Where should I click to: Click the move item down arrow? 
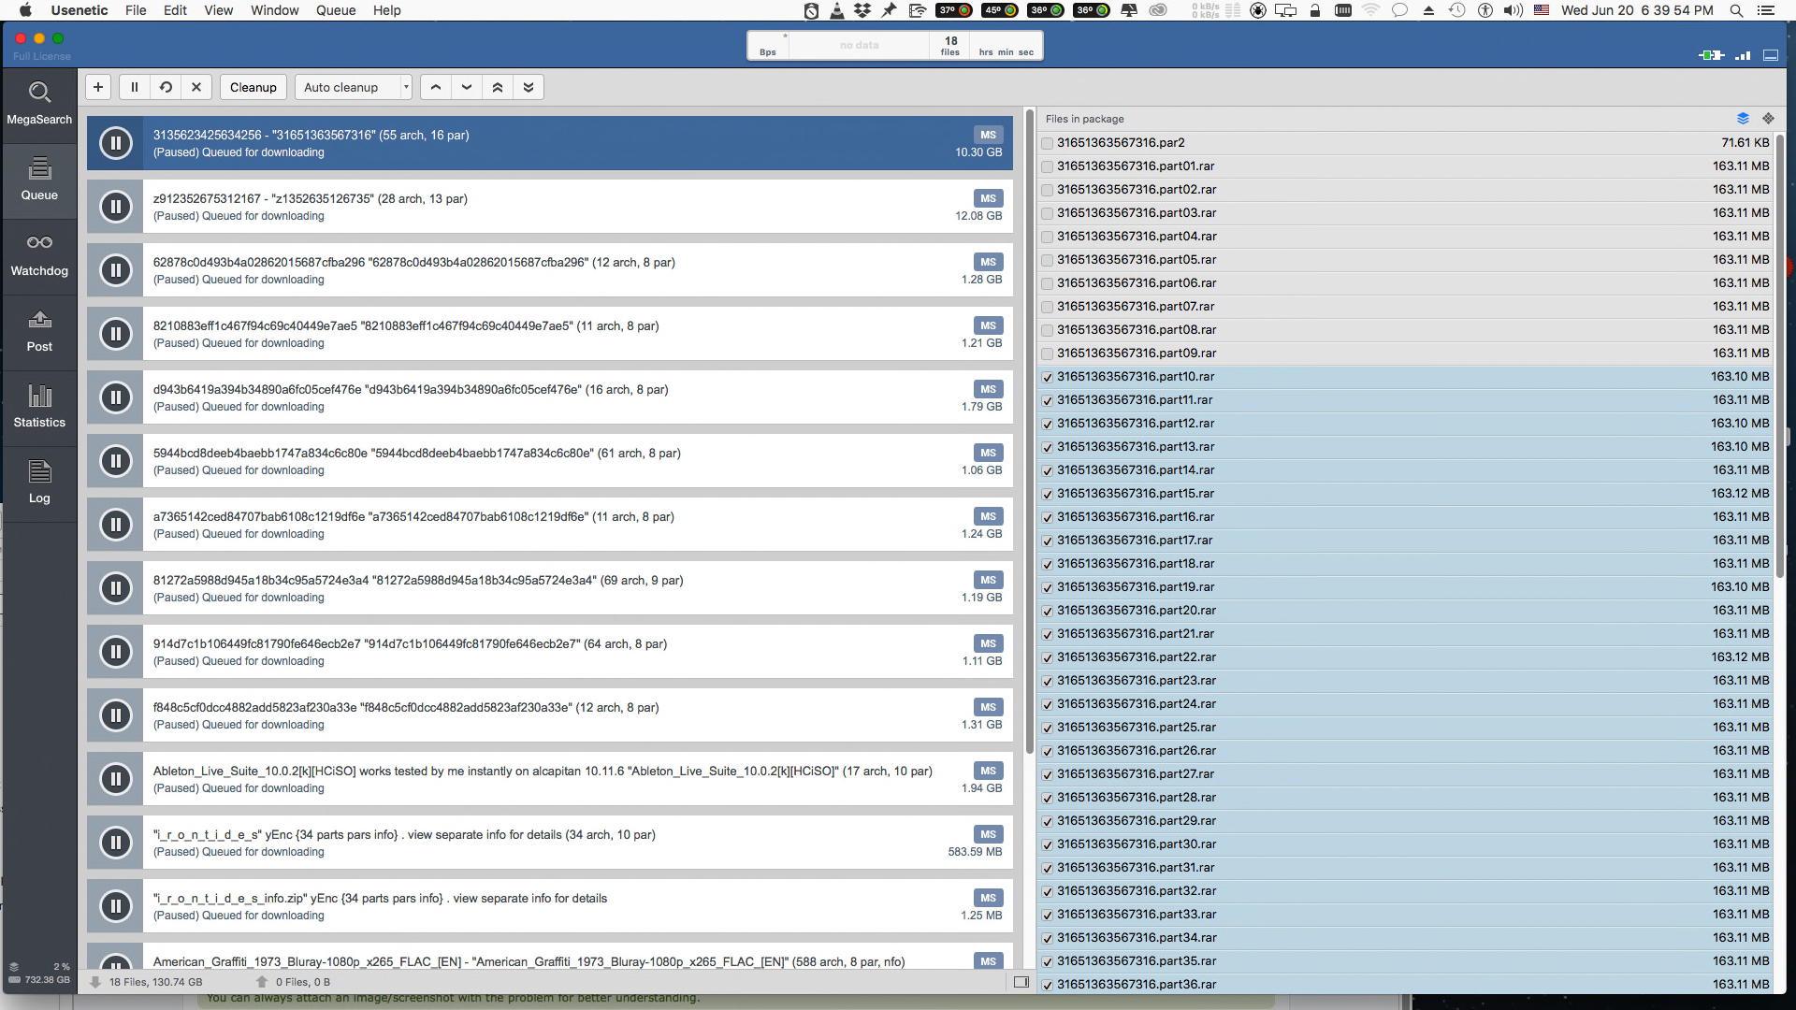(465, 86)
